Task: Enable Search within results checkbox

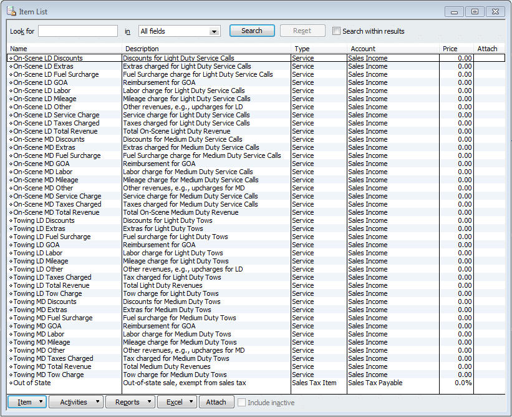Action: [x=337, y=31]
